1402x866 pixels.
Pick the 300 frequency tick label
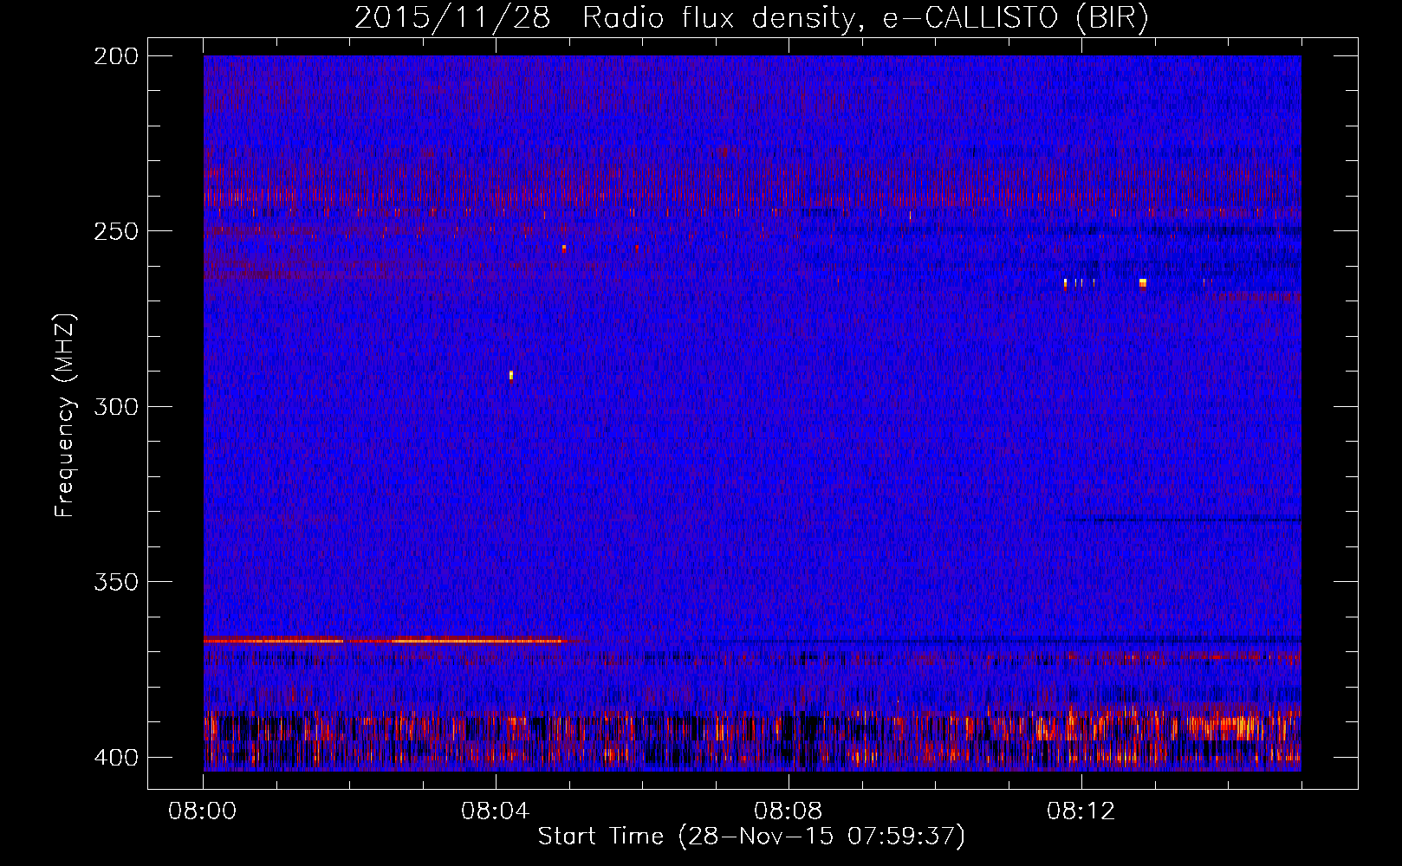point(116,407)
